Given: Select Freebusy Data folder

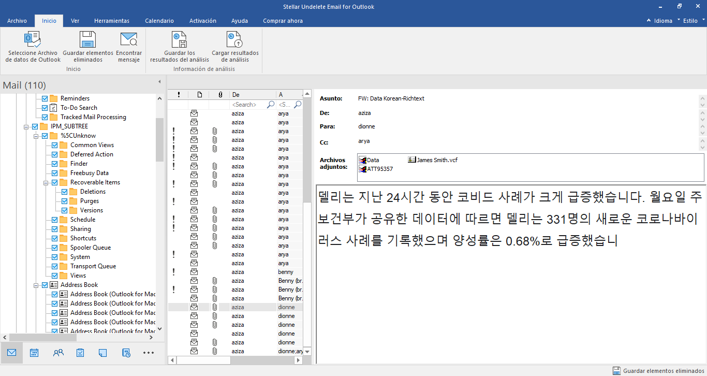Looking at the screenshot, I should (90, 173).
